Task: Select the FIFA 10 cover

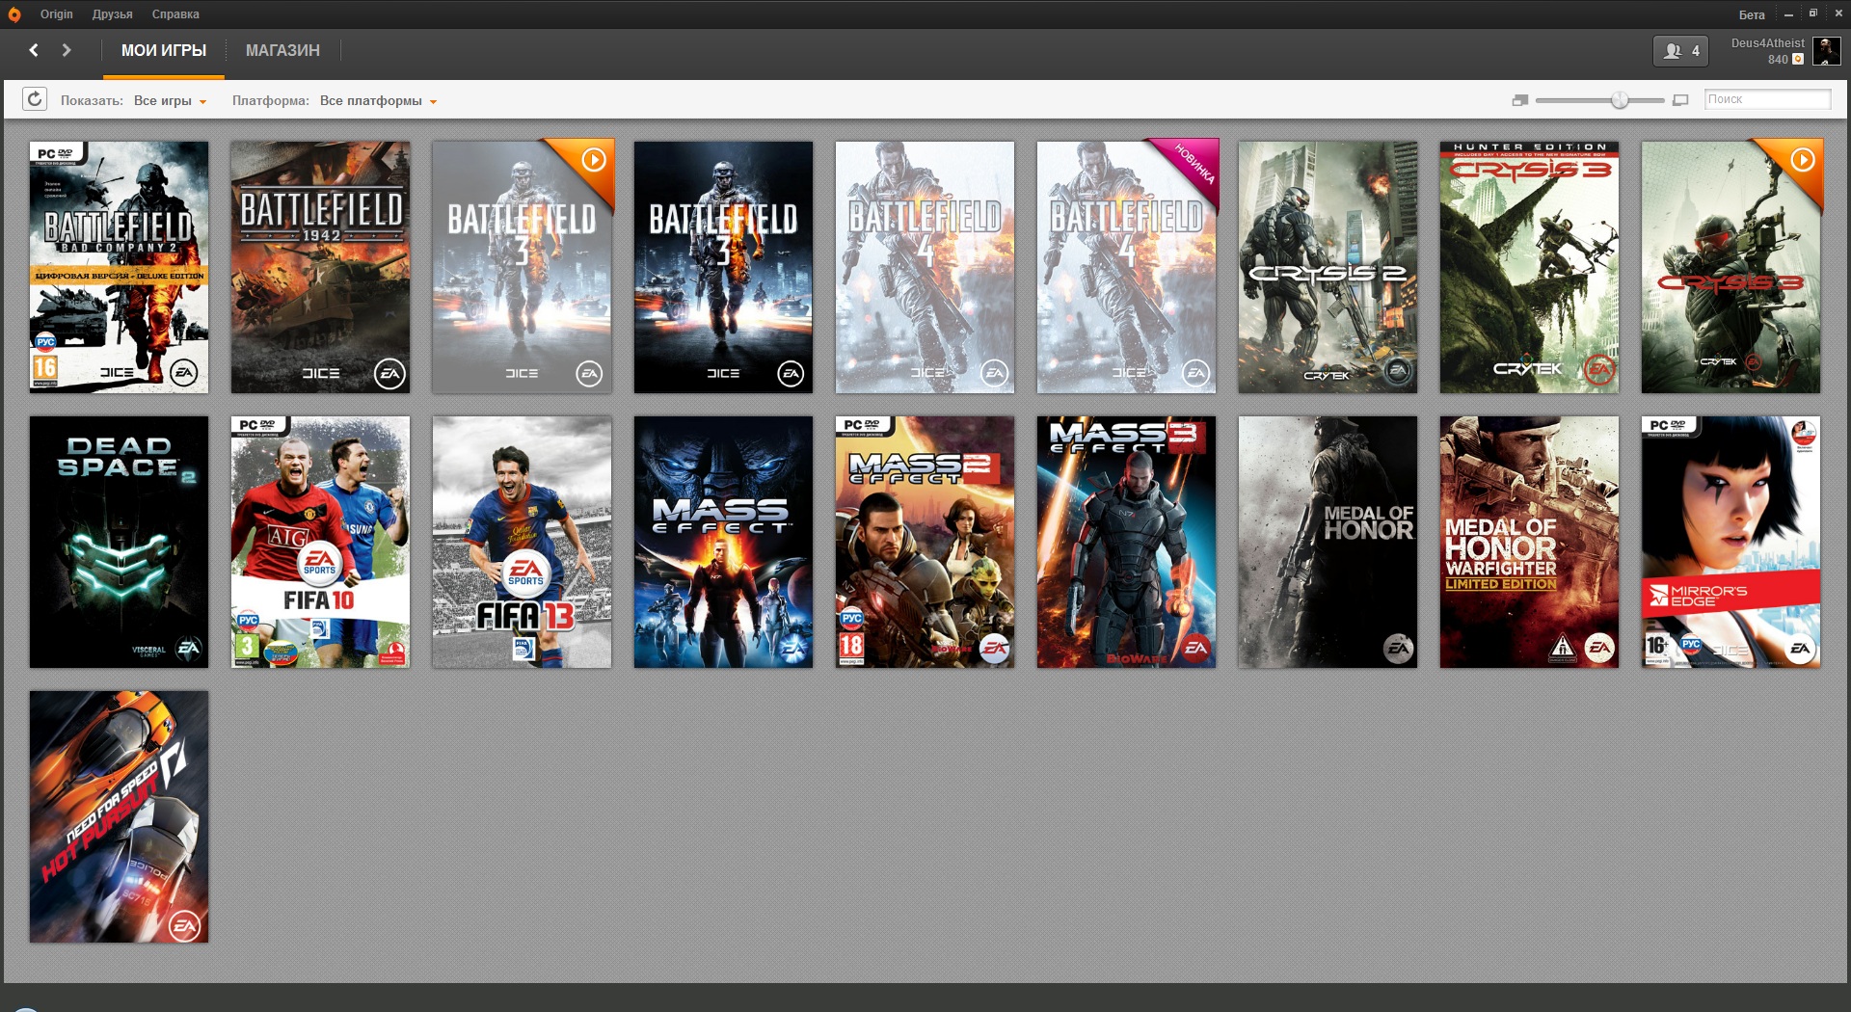Action: [320, 542]
